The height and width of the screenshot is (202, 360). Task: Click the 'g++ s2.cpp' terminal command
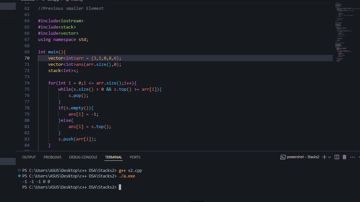tap(130, 170)
